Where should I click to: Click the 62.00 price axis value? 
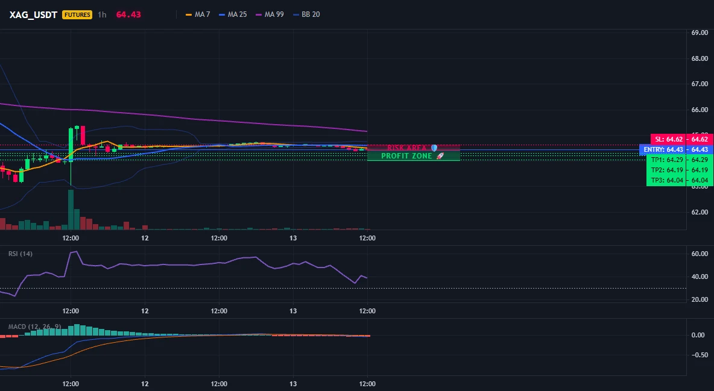[700, 212]
